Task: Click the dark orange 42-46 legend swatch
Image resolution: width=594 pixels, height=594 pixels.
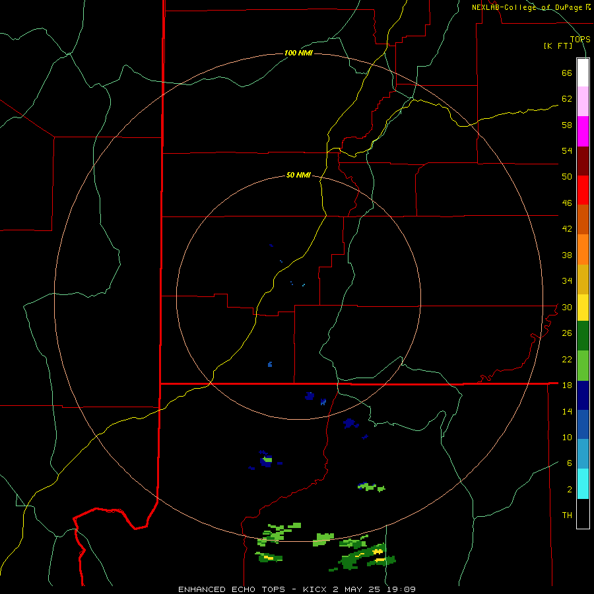Action: [x=583, y=219]
